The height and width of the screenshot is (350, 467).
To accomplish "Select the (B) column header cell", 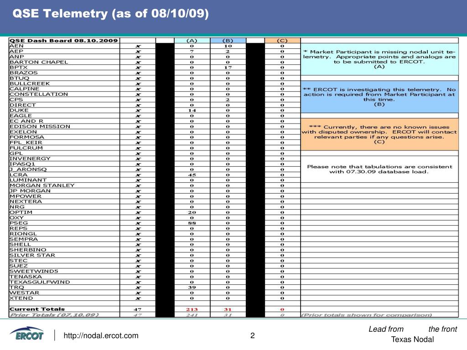I will point(228,41).
